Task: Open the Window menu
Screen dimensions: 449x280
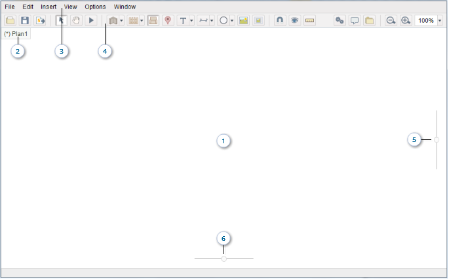Action: (125, 7)
